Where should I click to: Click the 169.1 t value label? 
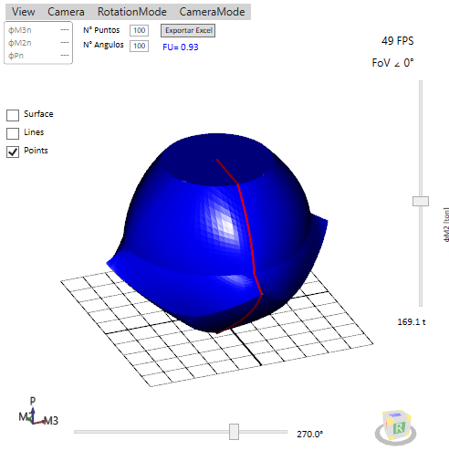(x=412, y=322)
